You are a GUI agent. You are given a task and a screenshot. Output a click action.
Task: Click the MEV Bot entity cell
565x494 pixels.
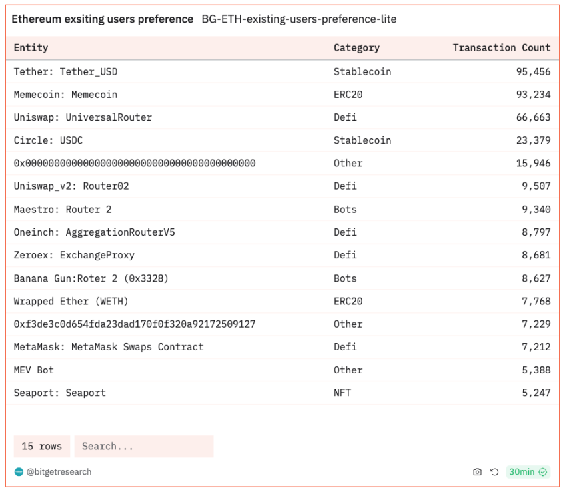click(34, 370)
